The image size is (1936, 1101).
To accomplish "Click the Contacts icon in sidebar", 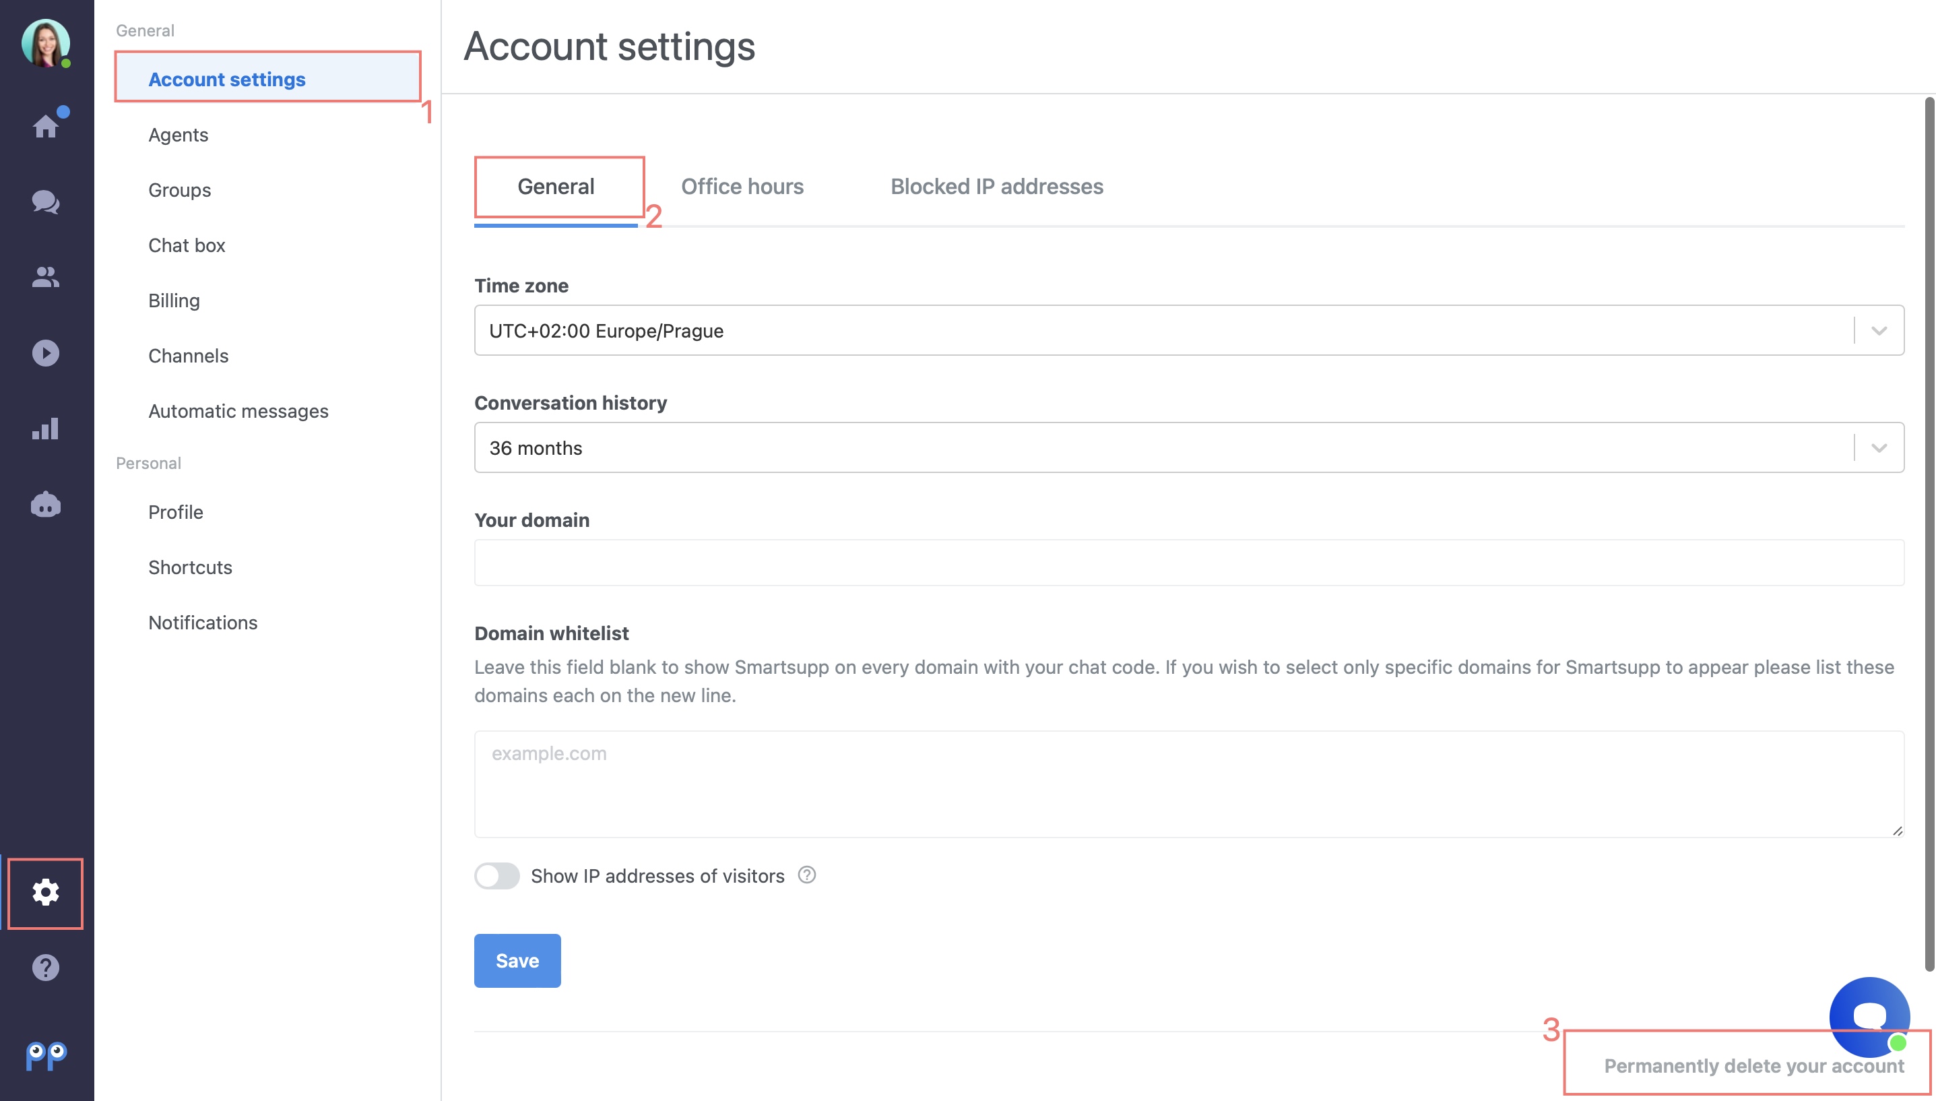I will [x=46, y=276].
